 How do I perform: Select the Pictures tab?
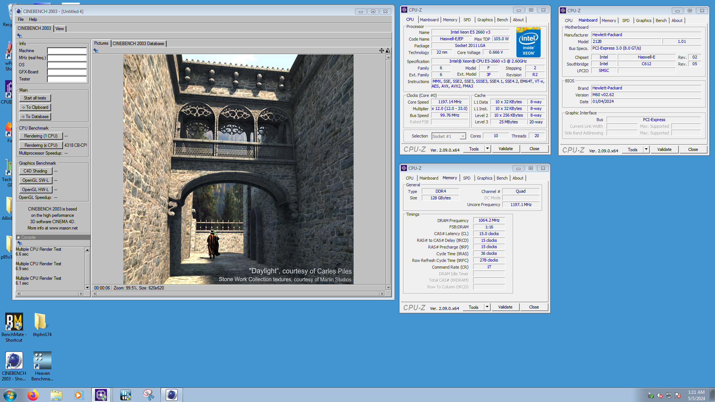101,43
